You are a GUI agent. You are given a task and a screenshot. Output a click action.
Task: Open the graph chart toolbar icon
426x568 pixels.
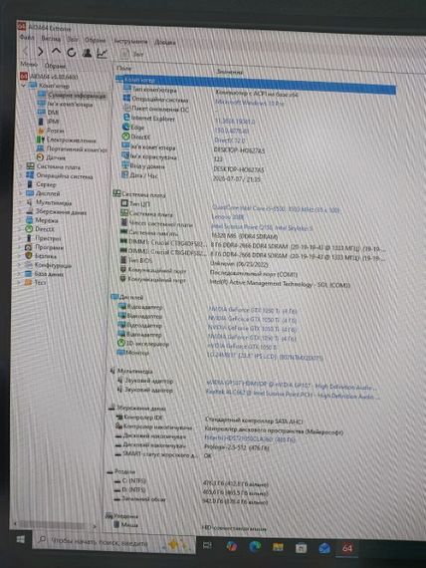click(x=103, y=53)
